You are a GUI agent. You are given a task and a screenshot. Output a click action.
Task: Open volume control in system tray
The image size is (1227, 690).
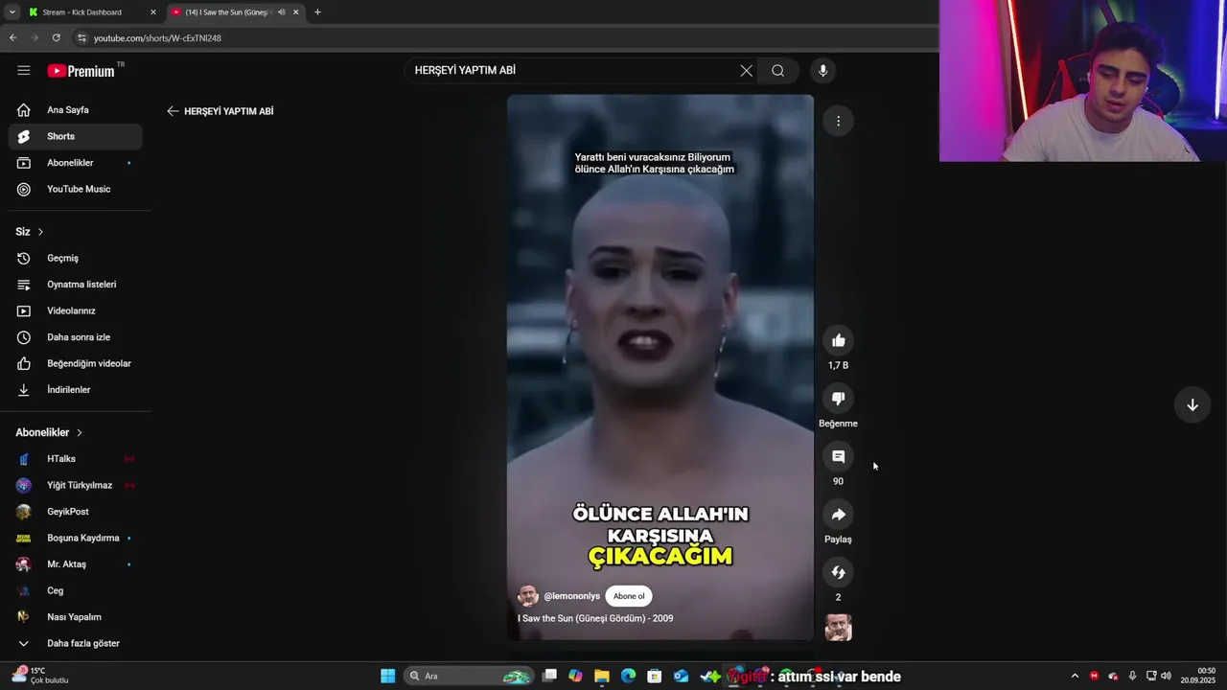pos(1166,676)
